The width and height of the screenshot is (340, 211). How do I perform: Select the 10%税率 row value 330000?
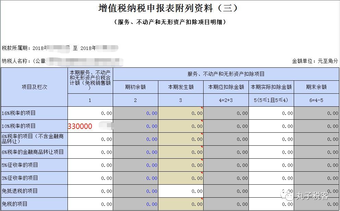coord(80,126)
